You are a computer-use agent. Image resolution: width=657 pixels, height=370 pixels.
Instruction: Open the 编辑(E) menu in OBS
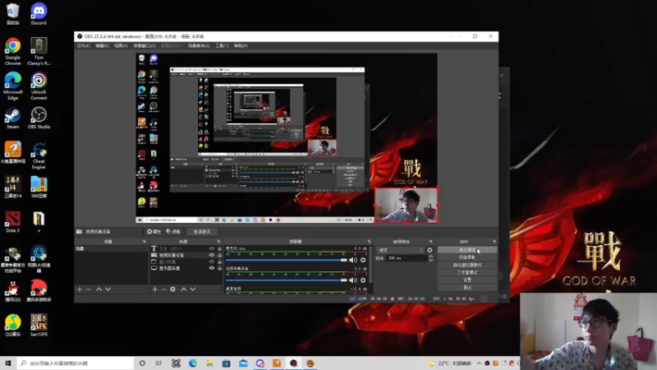(x=102, y=46)
